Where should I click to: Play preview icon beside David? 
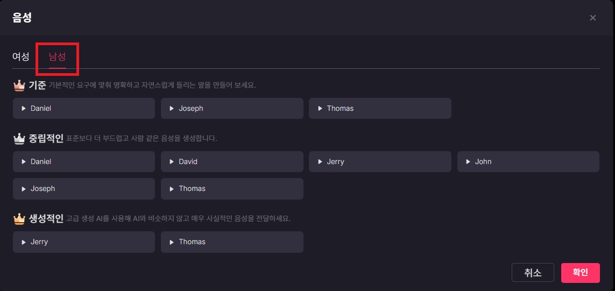click(172, 161)
